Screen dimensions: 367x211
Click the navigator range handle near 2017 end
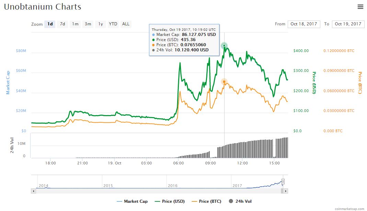[x=283, y=182]
